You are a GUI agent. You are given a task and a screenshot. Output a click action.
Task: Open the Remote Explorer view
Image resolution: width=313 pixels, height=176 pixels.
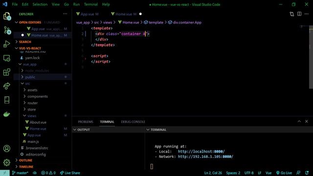coord(7,58)
